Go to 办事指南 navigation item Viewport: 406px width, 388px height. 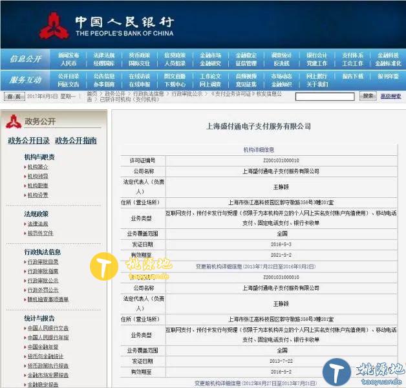coord(104,85)
